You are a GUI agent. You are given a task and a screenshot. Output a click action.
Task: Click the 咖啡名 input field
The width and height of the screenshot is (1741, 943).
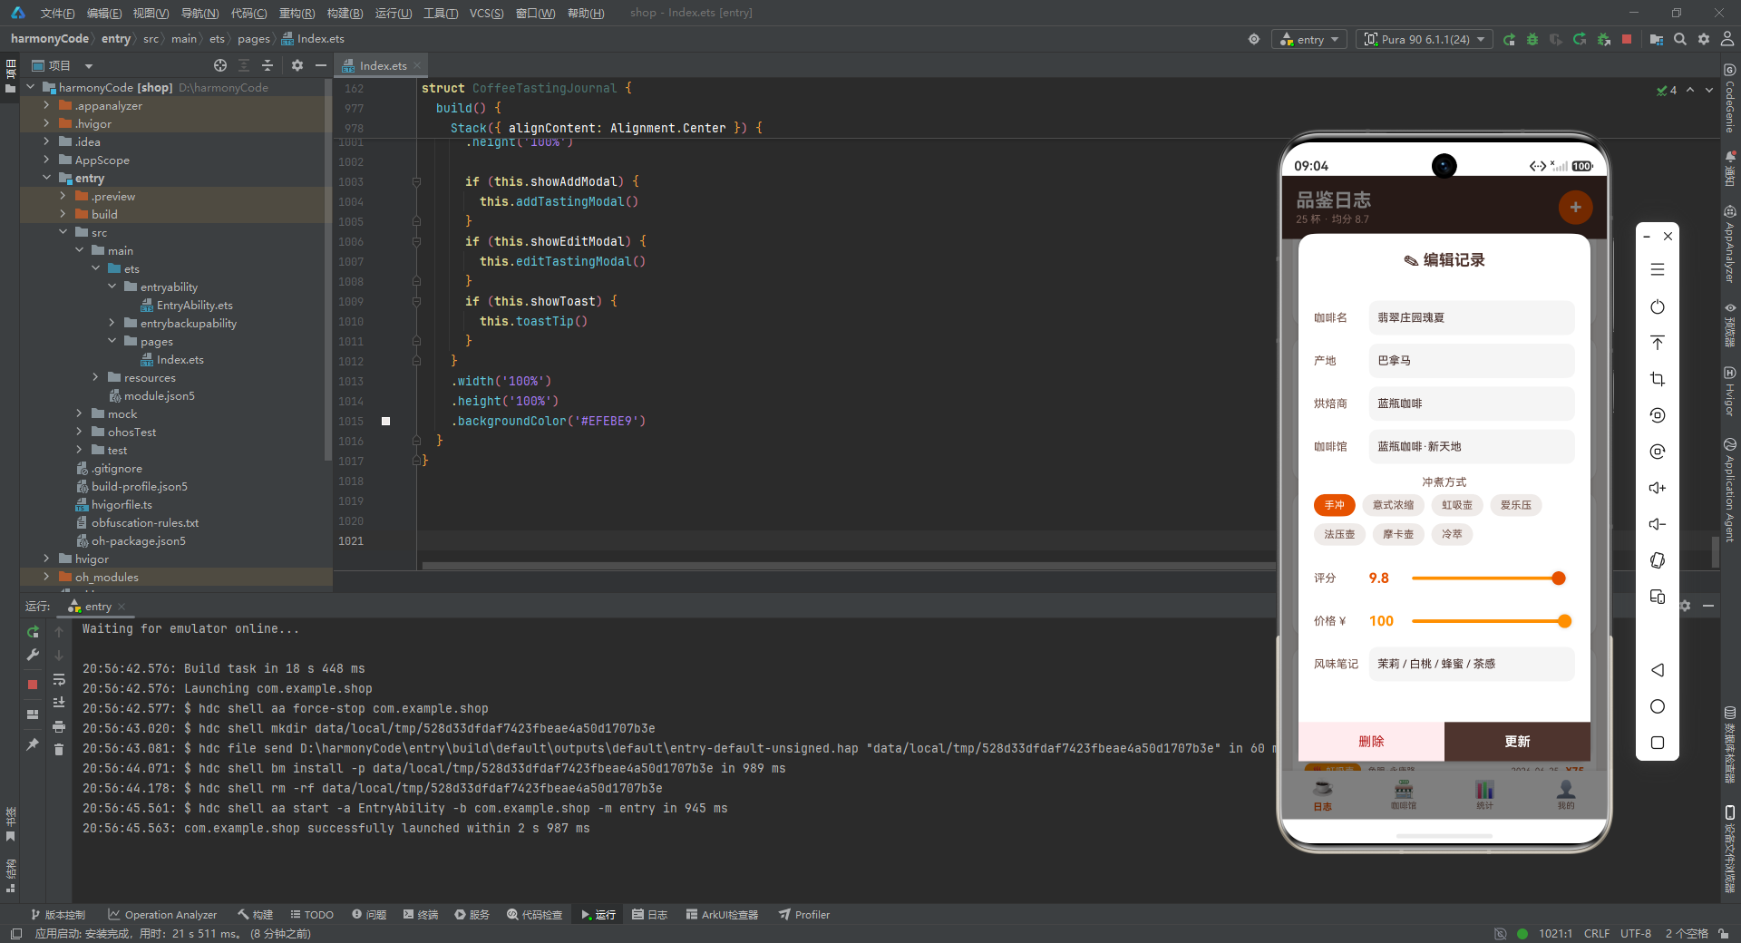(x=1471, y=317)
